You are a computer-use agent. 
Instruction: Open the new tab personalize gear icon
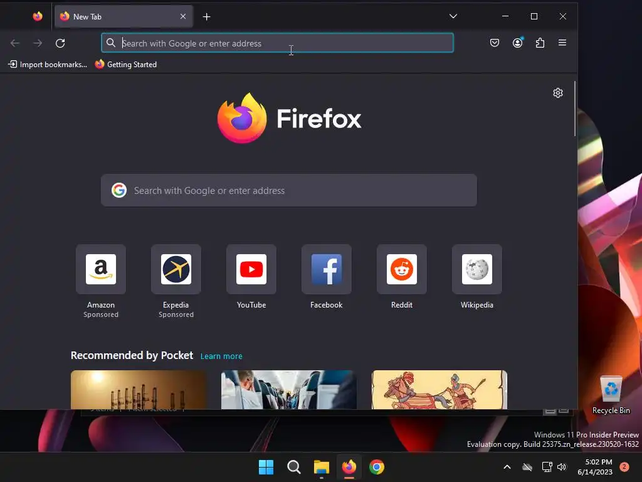[557, 93]
